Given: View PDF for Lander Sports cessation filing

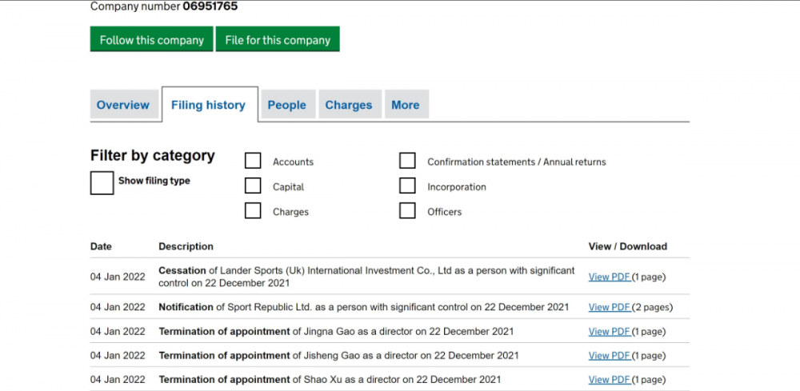Looking at the screenshot, I should tap(610, 277).
